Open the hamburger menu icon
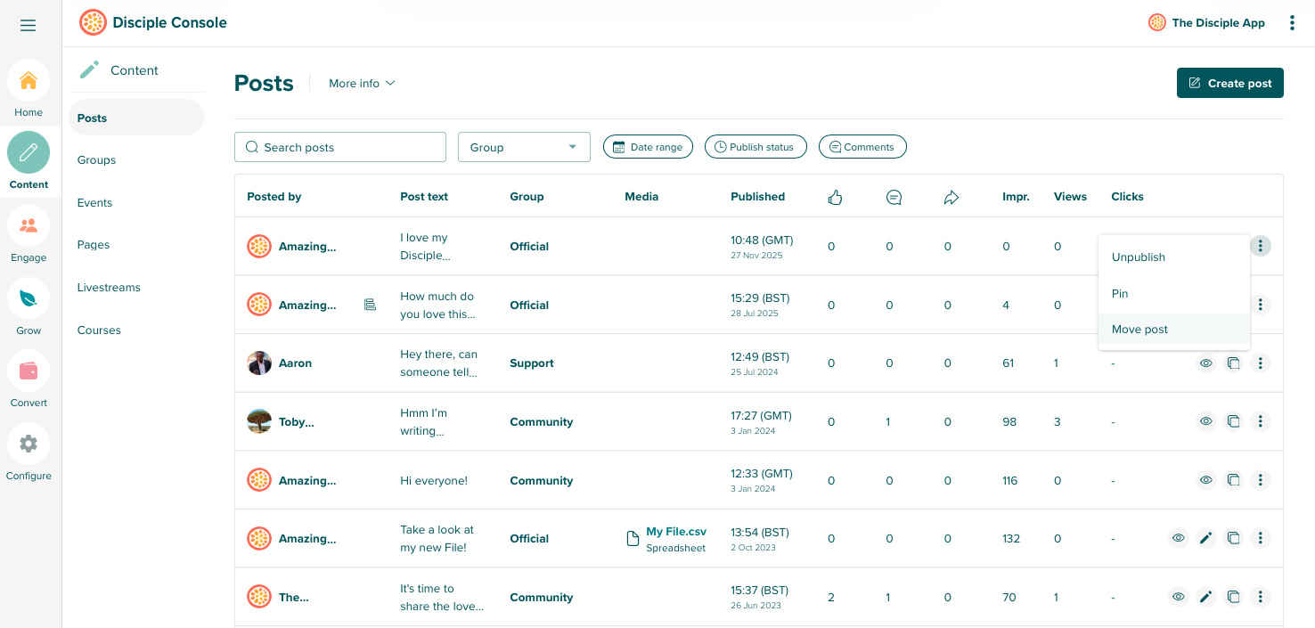The height and width of the screenshot is (628, 1315). 29,26
